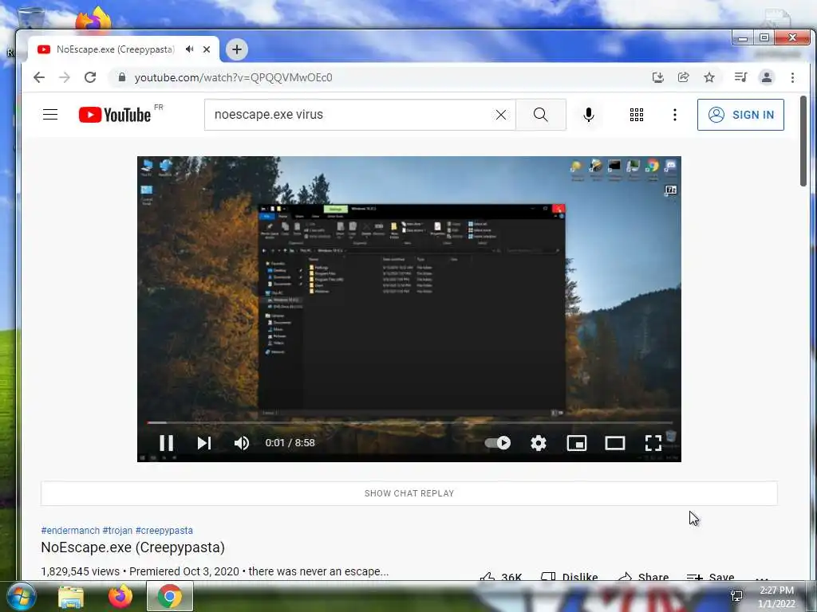This screenshot has width=817, height=612.
Task: Open the Chrome three-dot menu
Action: click(792, 77)
